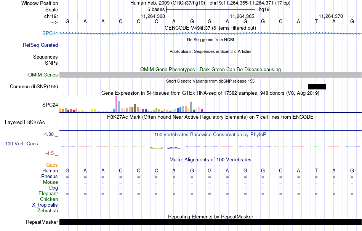This screenshot has height=231, width=362.
Task: Open Common dbSNP(155) track label
Action: click(34, 86)
